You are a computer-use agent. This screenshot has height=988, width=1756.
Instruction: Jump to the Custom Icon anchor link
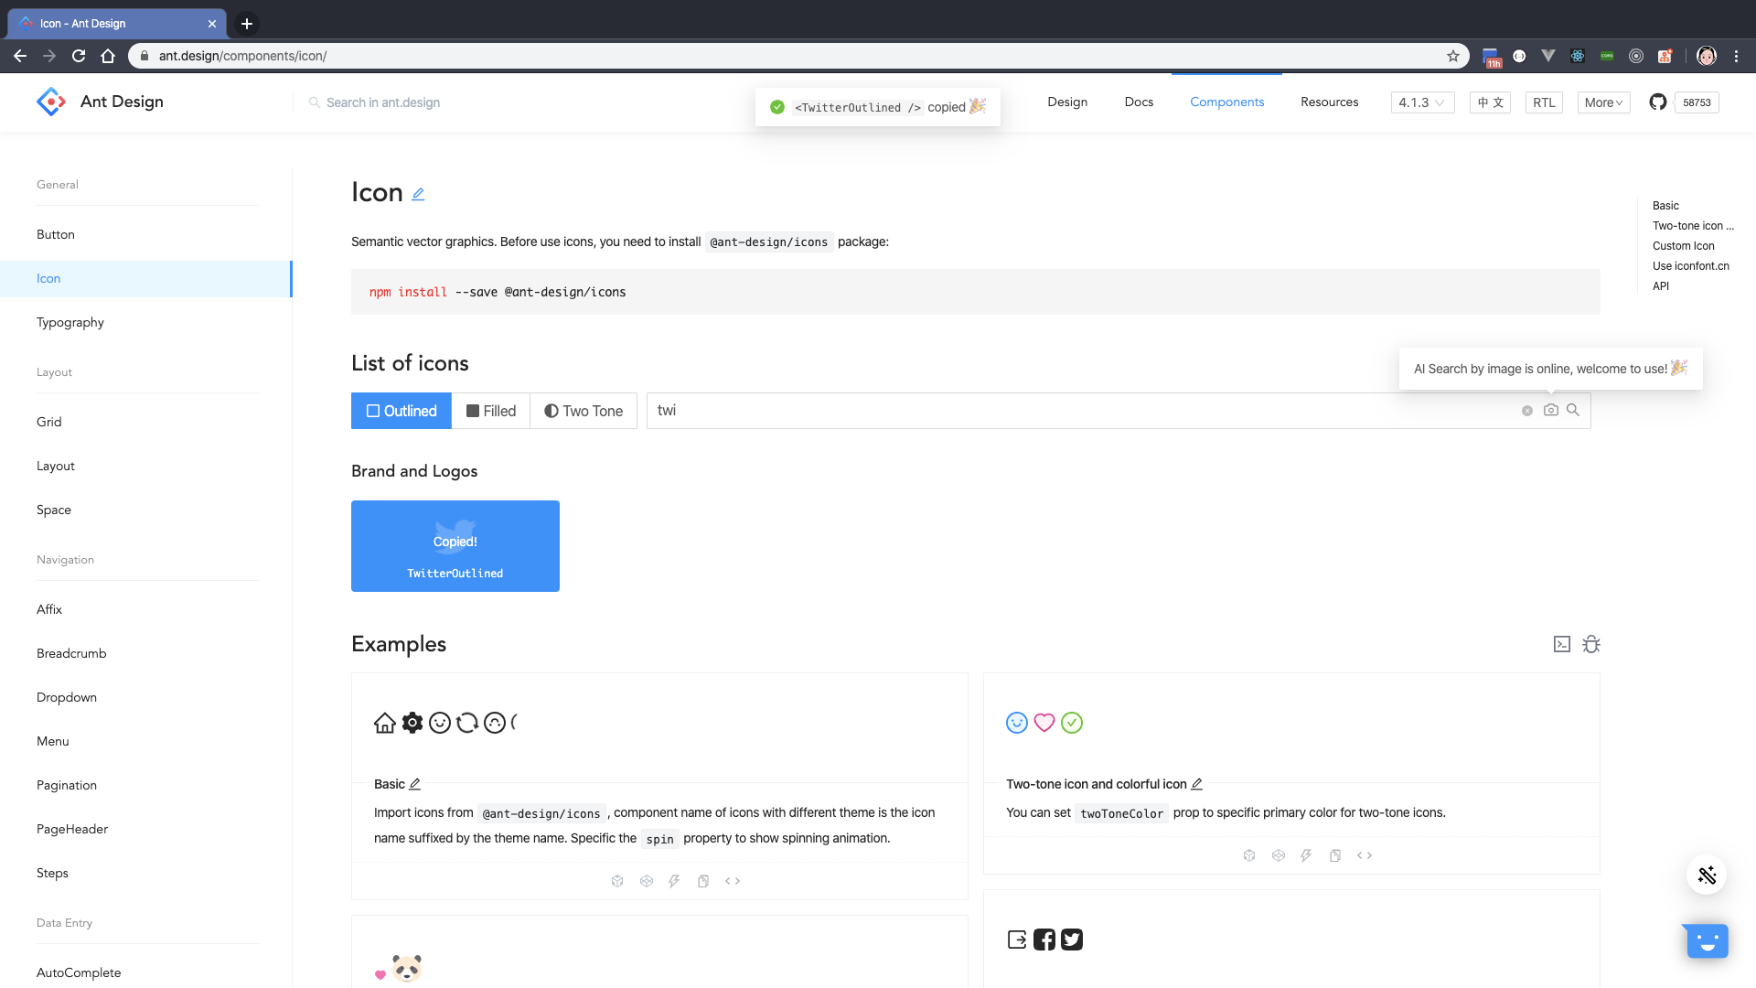pyautogui.click(x=1683, y=246)
